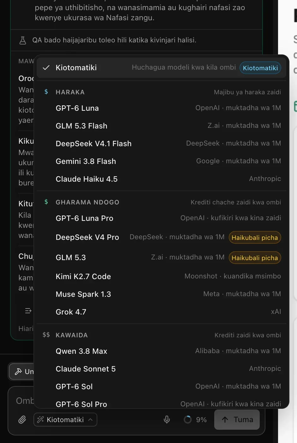Image resolution: width=297 pixels, height=443 pixels.
Task: Click Haikubali picha badge on DeepSeek V4 Pro
Action: click(x=255, y=238)
